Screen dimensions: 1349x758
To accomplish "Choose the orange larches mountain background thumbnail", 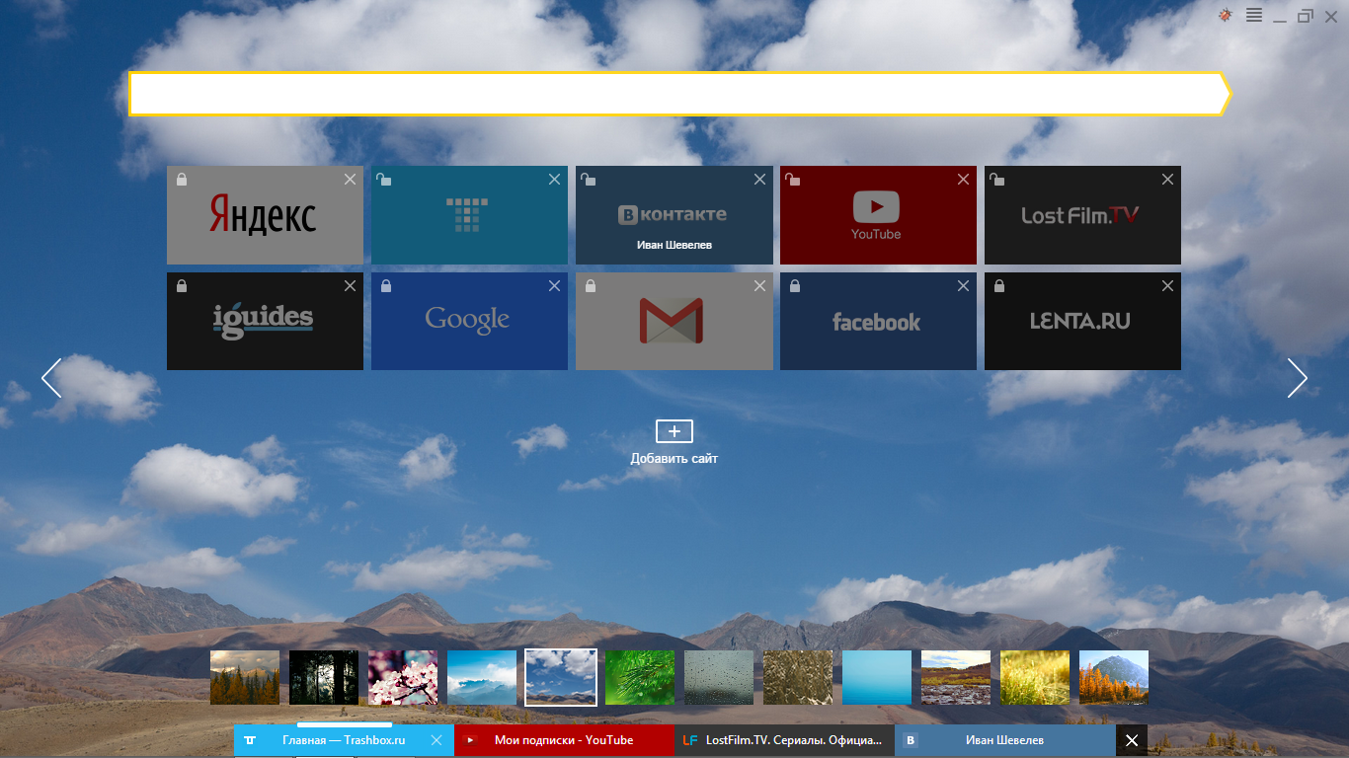I will pos(1114,677).
